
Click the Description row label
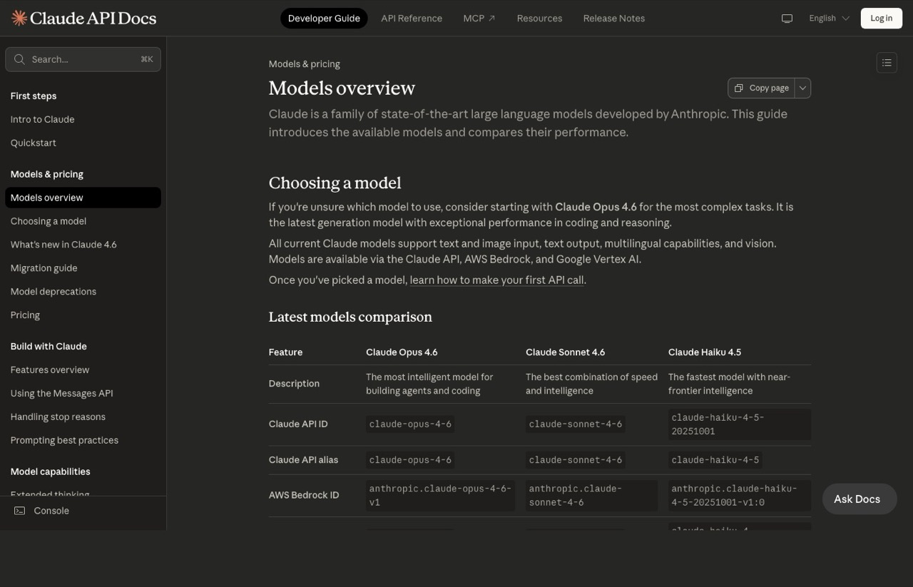[294, 384]
